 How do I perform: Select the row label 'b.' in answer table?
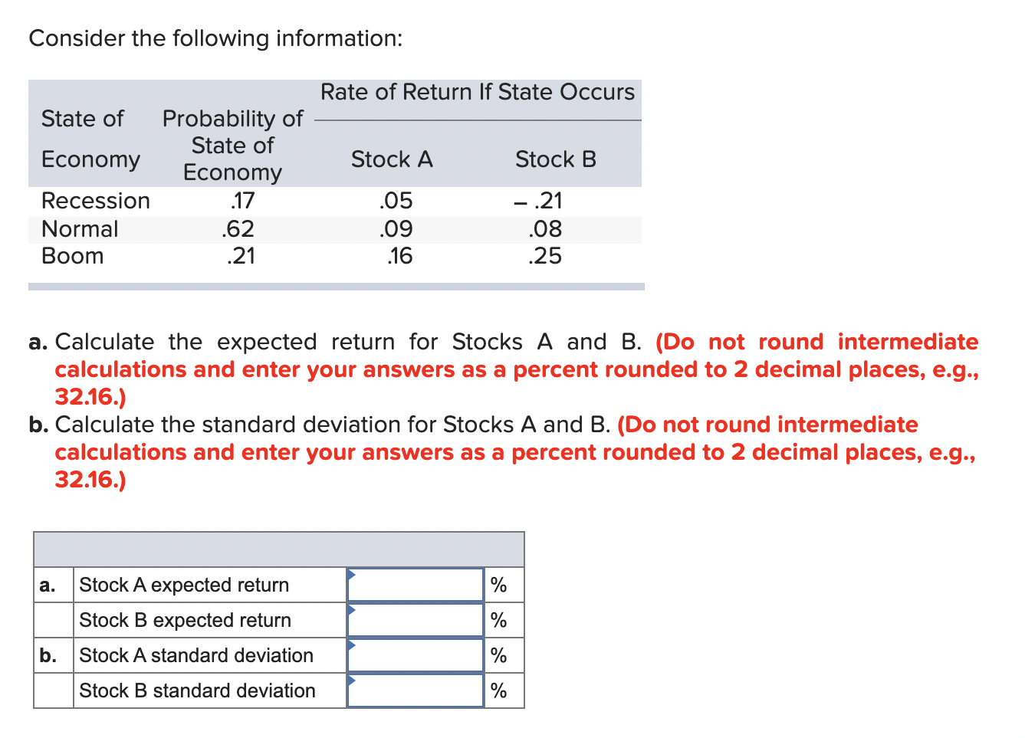coord(48,655)
